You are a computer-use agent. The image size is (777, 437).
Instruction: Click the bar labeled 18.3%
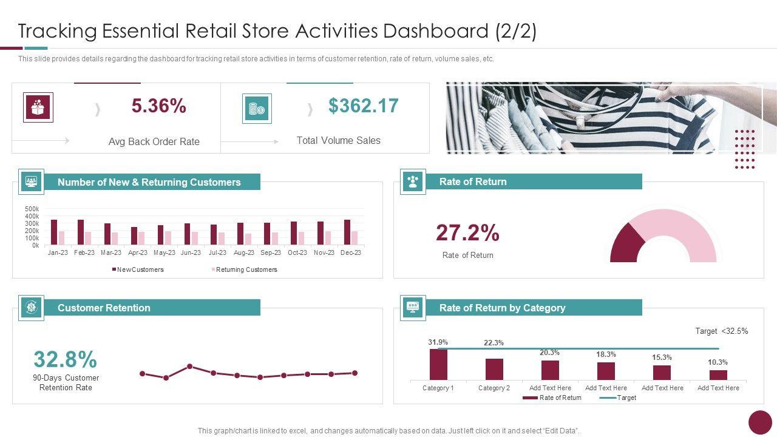[606, 371]
